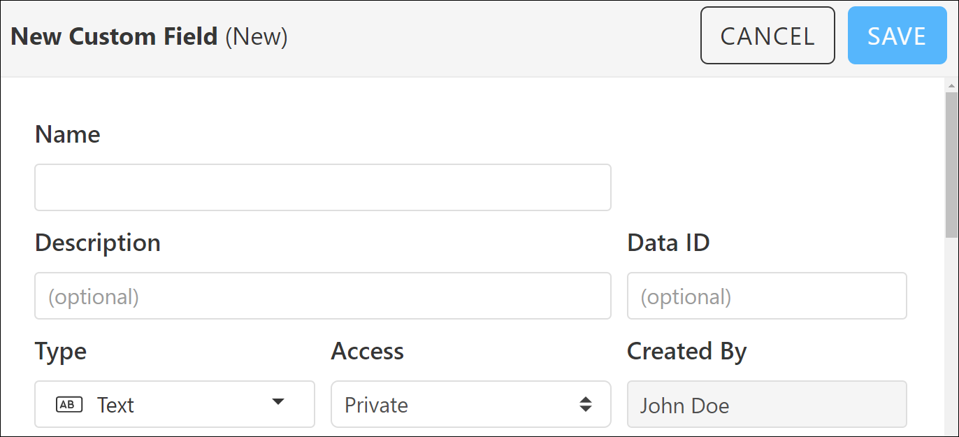Screen dimensions: 959x437
Task: Click the New Custom Field title
Action: [x=114, y=36]
